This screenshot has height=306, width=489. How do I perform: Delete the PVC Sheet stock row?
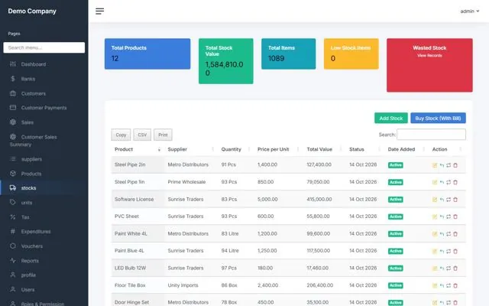(455, 216)
